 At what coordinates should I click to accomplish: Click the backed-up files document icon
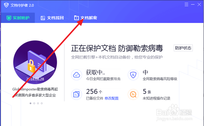click(77, 94)
